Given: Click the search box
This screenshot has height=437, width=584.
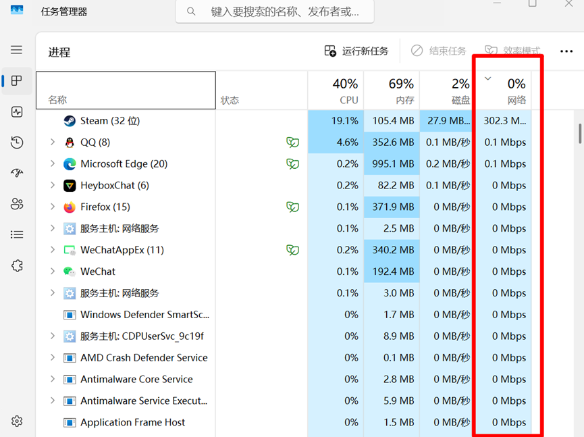Looking at the screenshot, I should [x=275, y=11].
